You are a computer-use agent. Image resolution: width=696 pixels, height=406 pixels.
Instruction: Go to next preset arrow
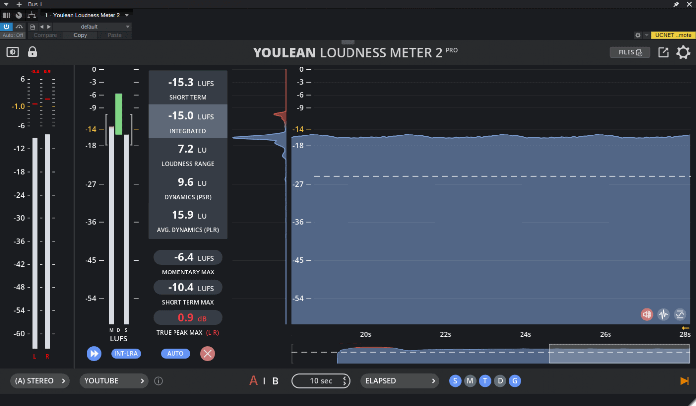pos(49,27)
